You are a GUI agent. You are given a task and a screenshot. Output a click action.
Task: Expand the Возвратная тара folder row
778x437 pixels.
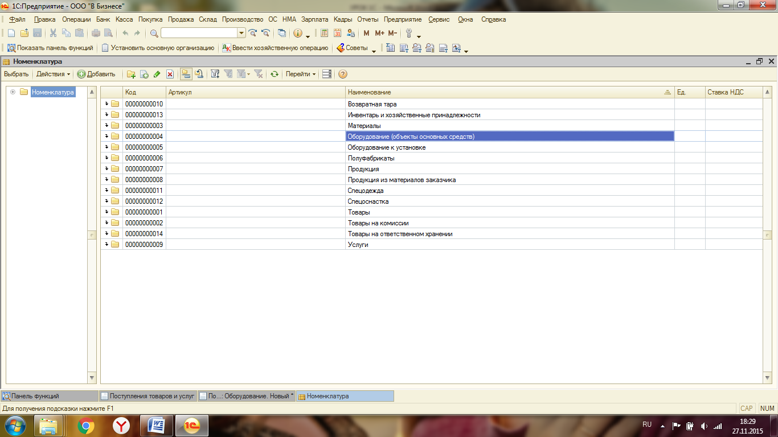click(106, 104)
